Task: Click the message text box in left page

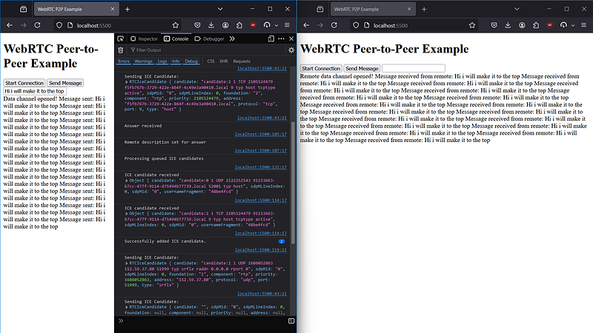Action: tap(35, 91)
